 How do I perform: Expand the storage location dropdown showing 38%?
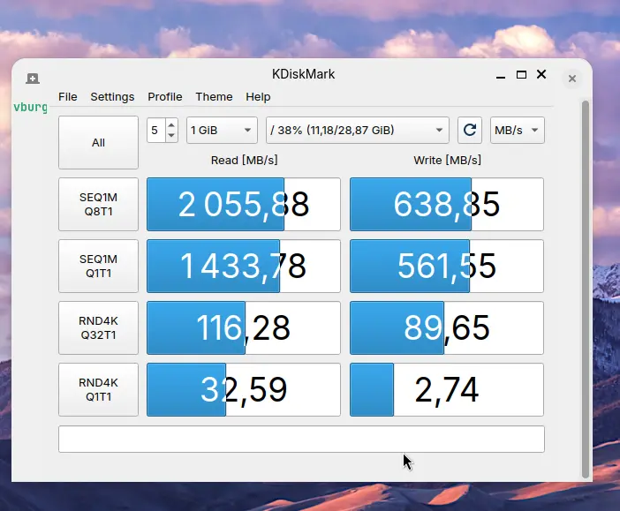357,131
